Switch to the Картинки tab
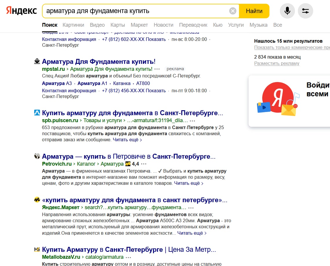The image size is (330, 266). 73,25
